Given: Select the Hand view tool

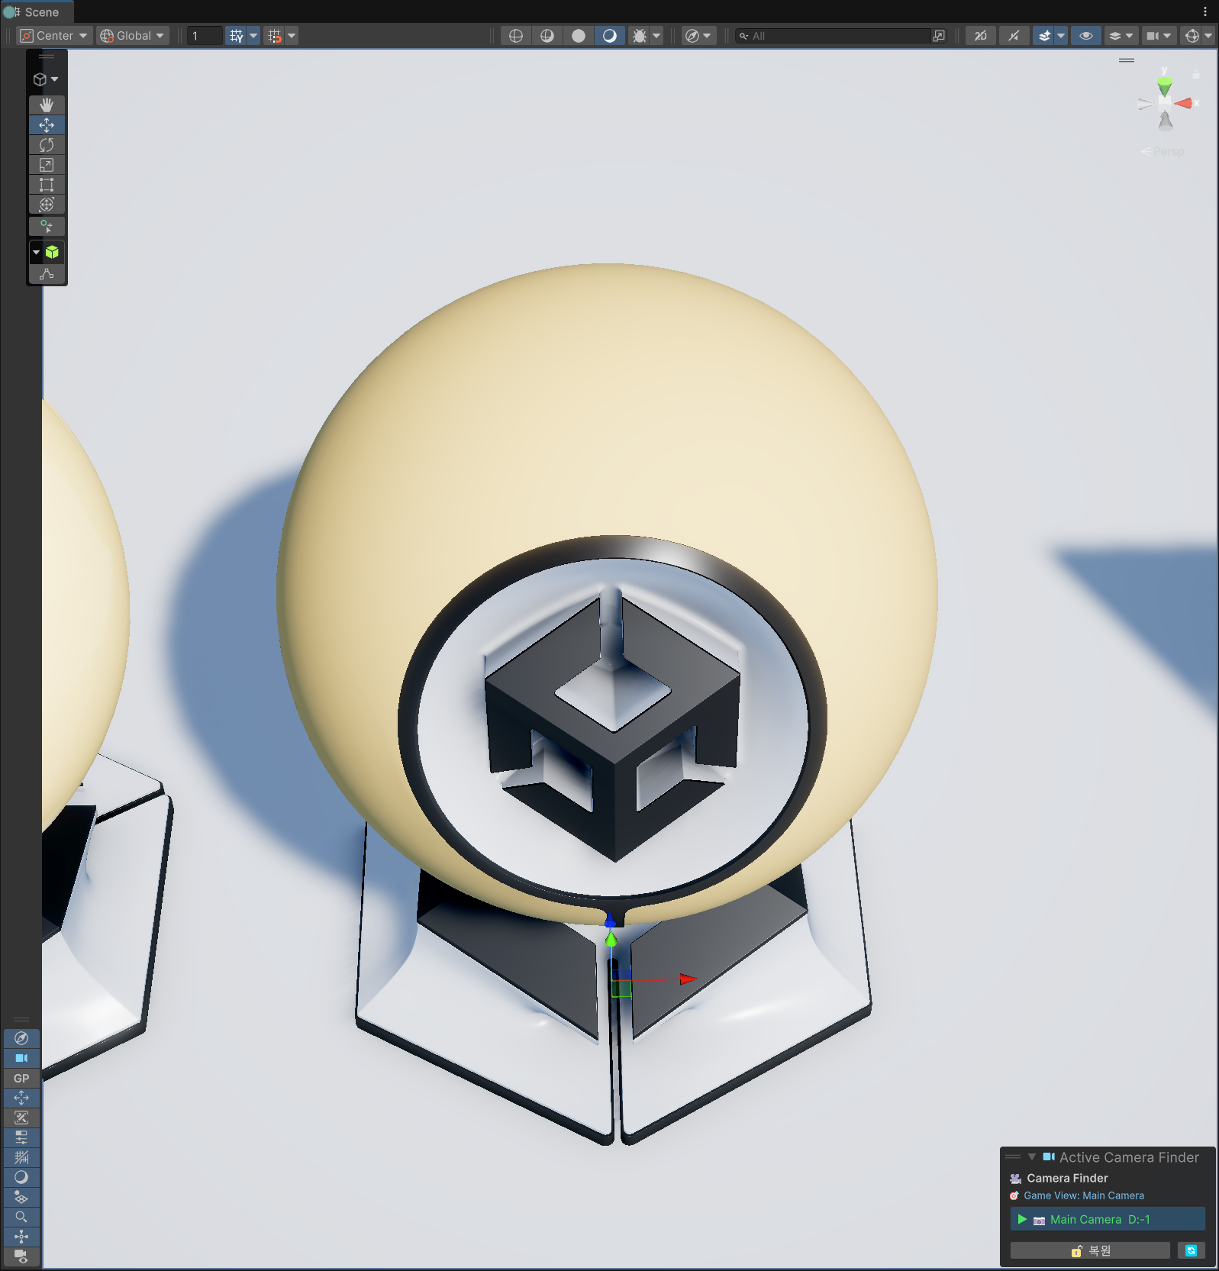Looking at the screenshot, I should 47,105.
